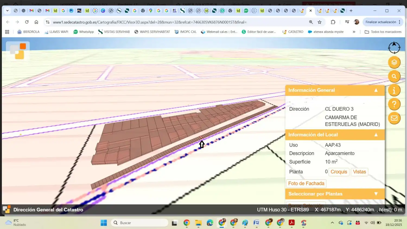Image resolution: width=407 pixels, height=229 pixels.
Task: Open the clock showing 20:36 18/12/2025
Action: point(394,223)
